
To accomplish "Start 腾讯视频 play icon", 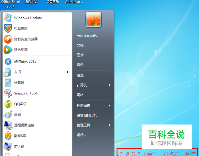I will click(x=8, y=50).
